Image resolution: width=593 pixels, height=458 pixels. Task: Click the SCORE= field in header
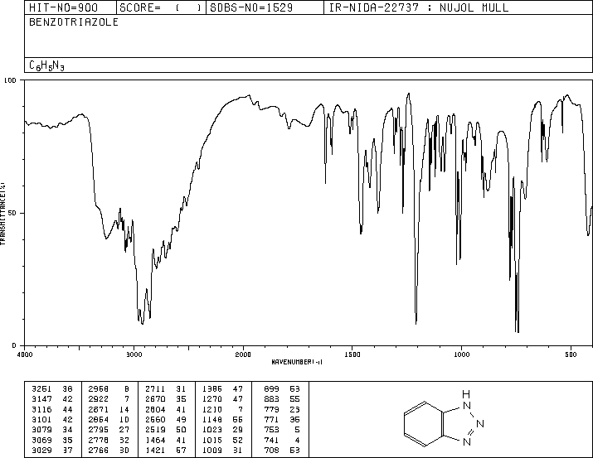(161, 7)
